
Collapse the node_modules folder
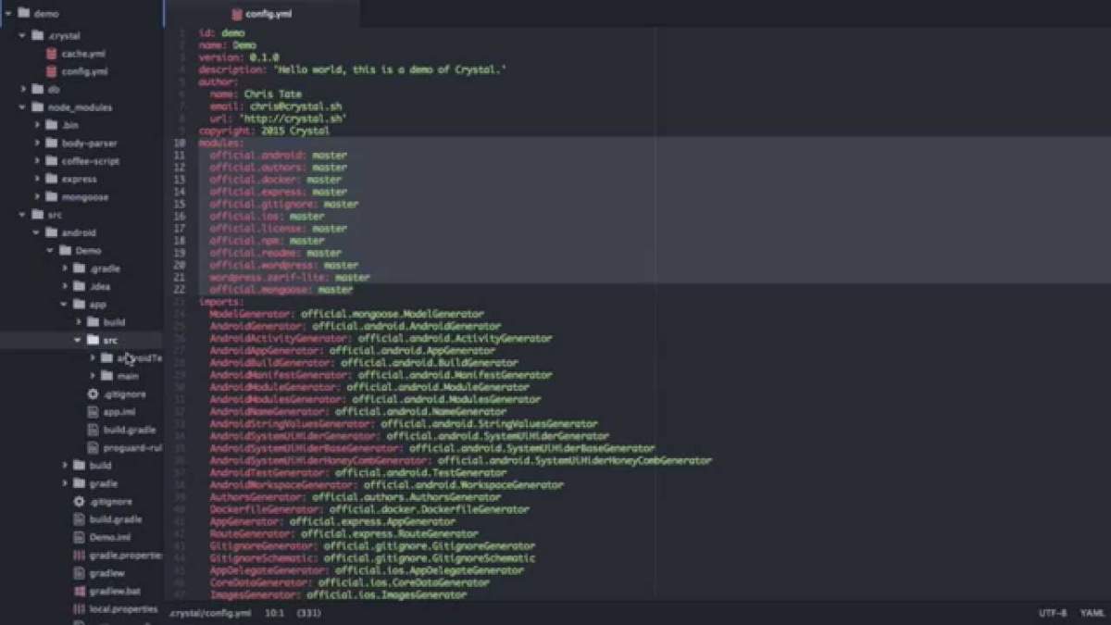(x=22, y=107)
